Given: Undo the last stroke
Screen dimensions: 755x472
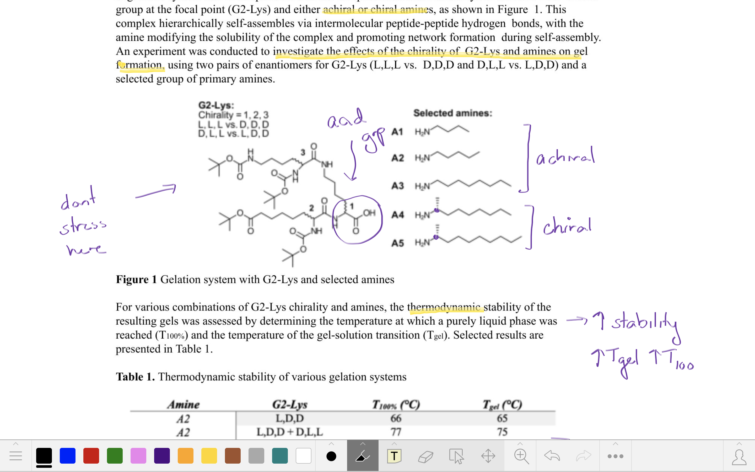Looking at the screenshot, I should click(x=552, y=456).
